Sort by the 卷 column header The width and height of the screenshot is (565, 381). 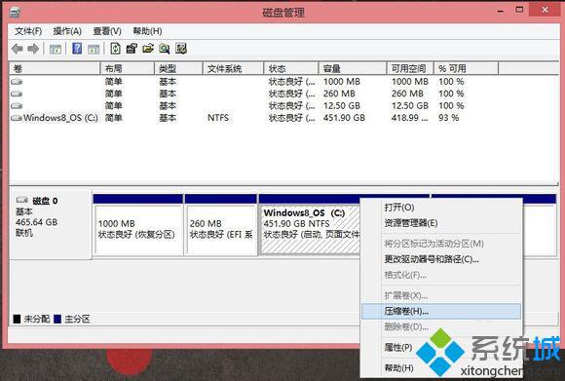pyautogui.click(x=55, y=68)
